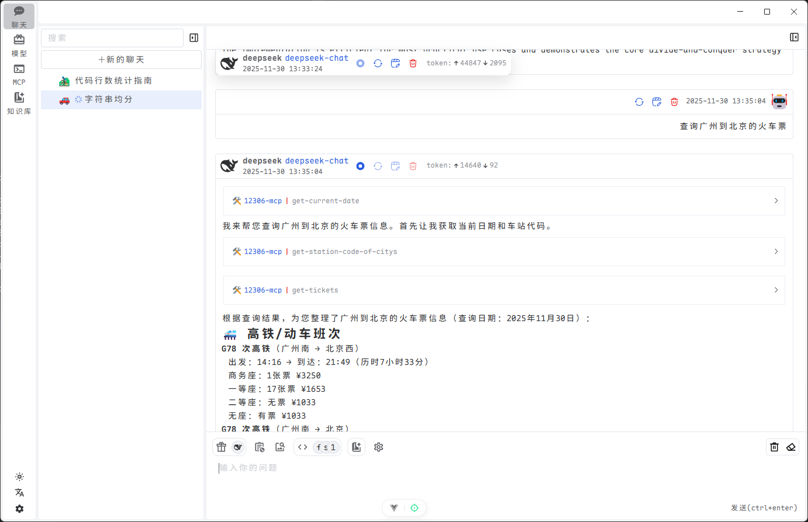Image resolution: width=808 pixels, height=522 pixels.
Task: Click deepseek-chat model link in 13:35:04 reply
Action: click(x=316, y=161)
